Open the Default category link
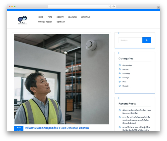Viewport: 167px width, 141px height. 126,69
